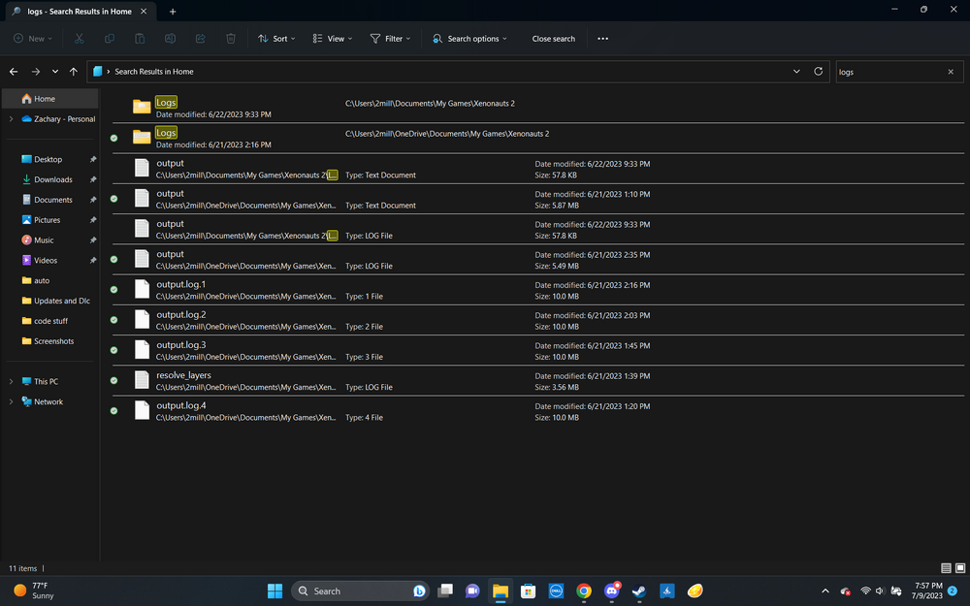Image resolution: width=970 pixels, height=606 pixels.
Task: Expand Network tree node
Action: click(11, 402)
